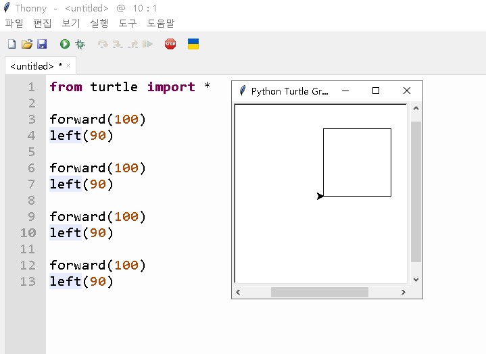The height and width of the screenshot is (354, 486).
Task: Open a file using the folder icon
Action: coord(27,44)
